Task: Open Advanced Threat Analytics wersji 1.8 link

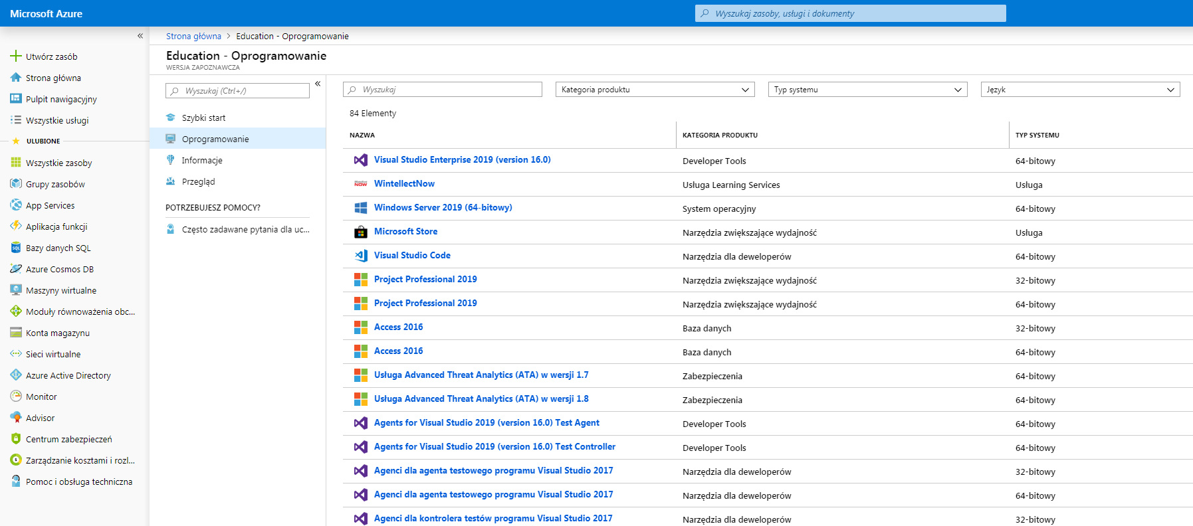Action: (481, 399)
